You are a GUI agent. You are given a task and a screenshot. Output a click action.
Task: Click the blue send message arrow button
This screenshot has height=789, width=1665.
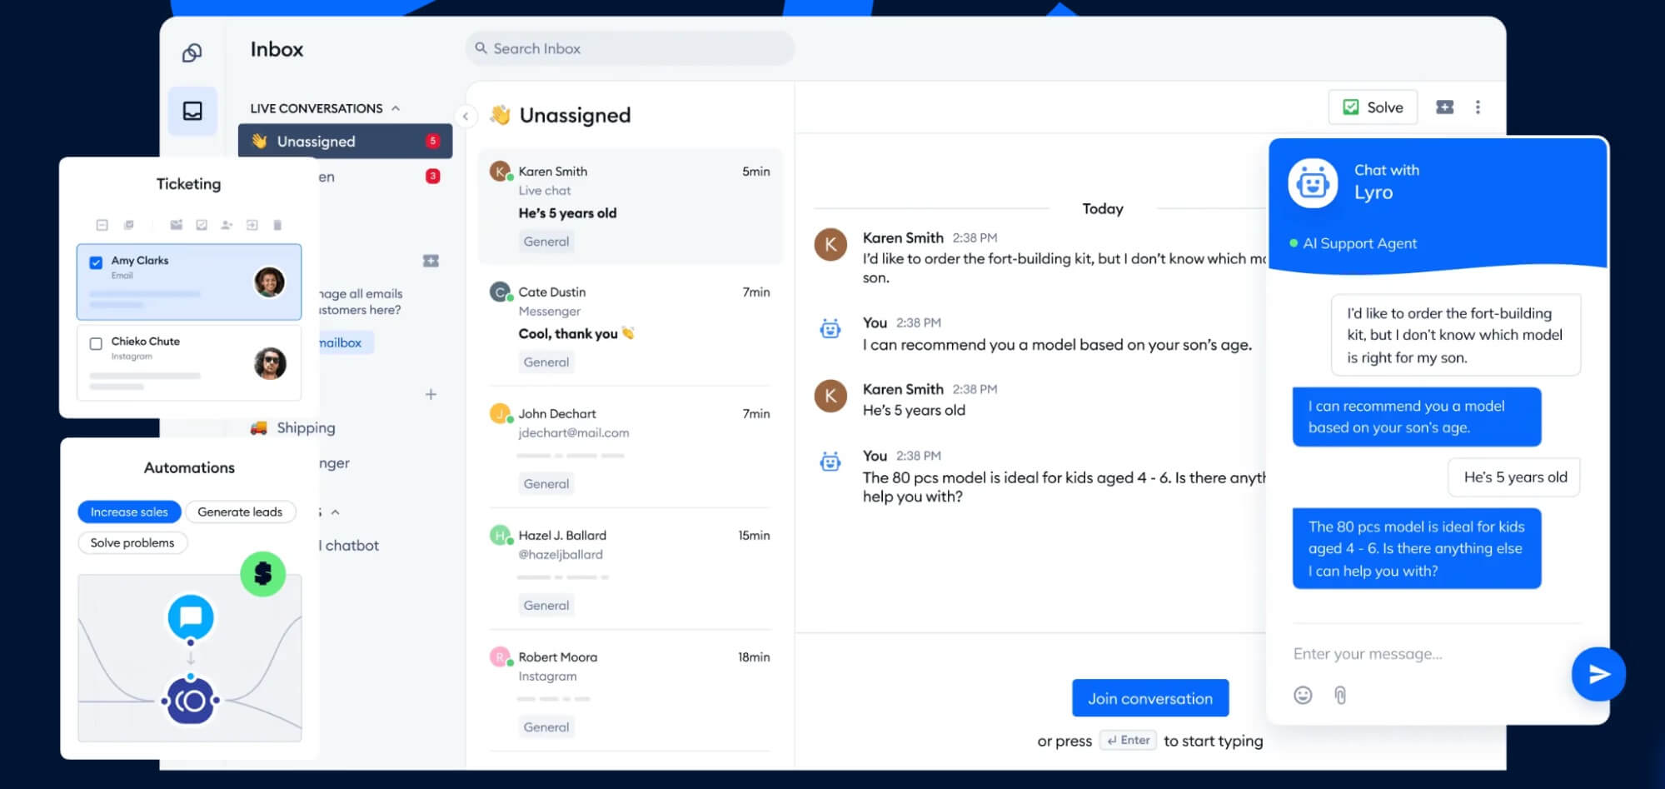[1598, 674]
